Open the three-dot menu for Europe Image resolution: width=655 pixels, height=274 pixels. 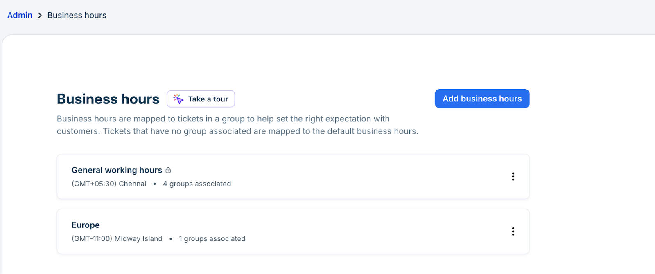click(513, 231)
